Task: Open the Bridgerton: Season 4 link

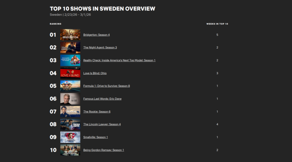Action: point(96,35)
